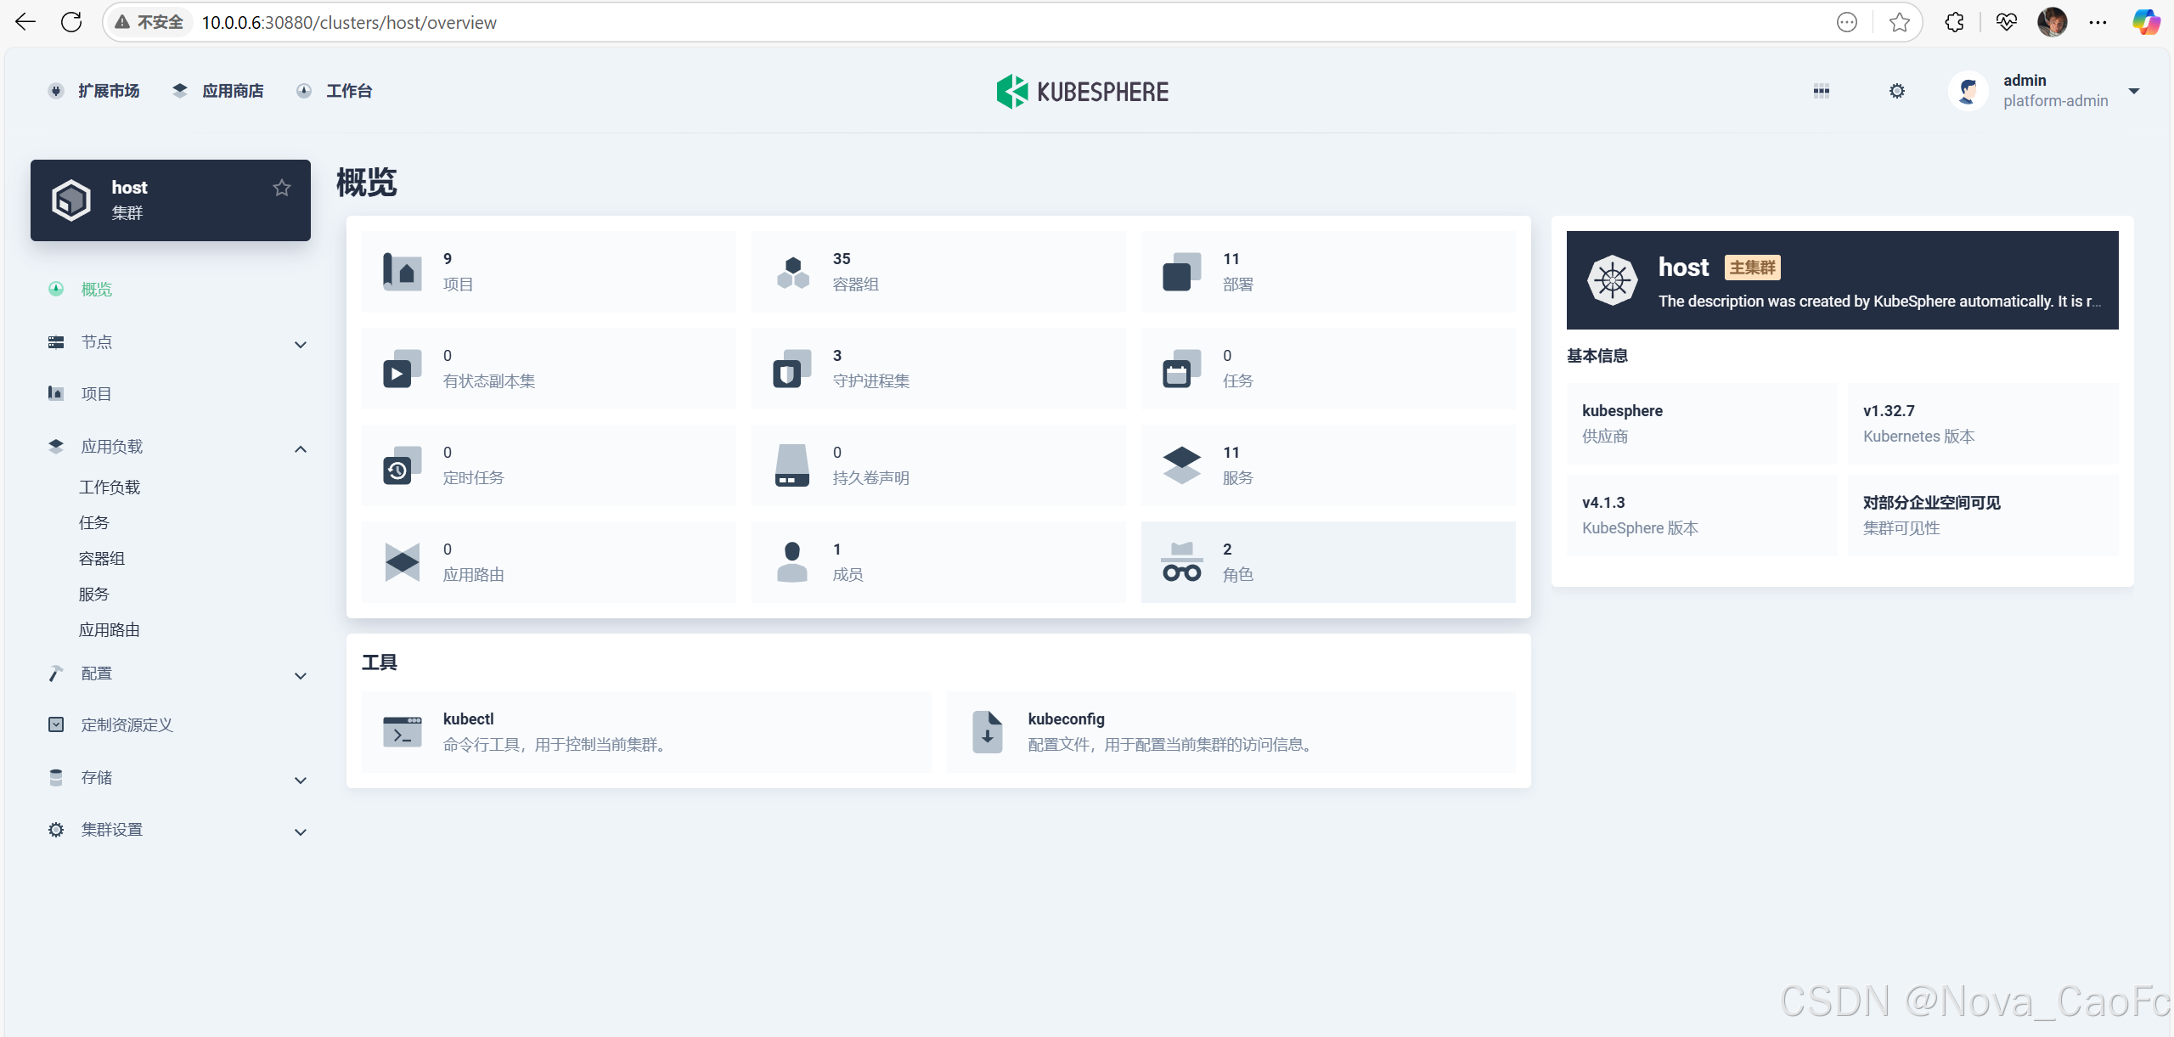Click the host cluster cube icon
This screenshot has height=1037, width=2174.
(71, 200)
